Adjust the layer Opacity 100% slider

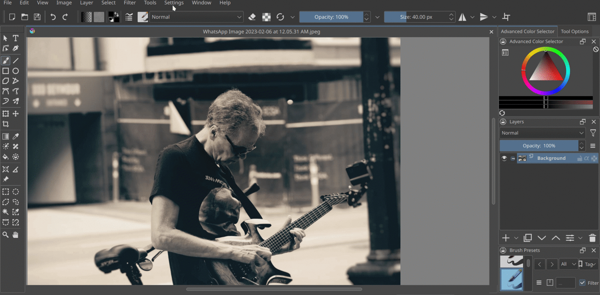[x=539, y=146]
